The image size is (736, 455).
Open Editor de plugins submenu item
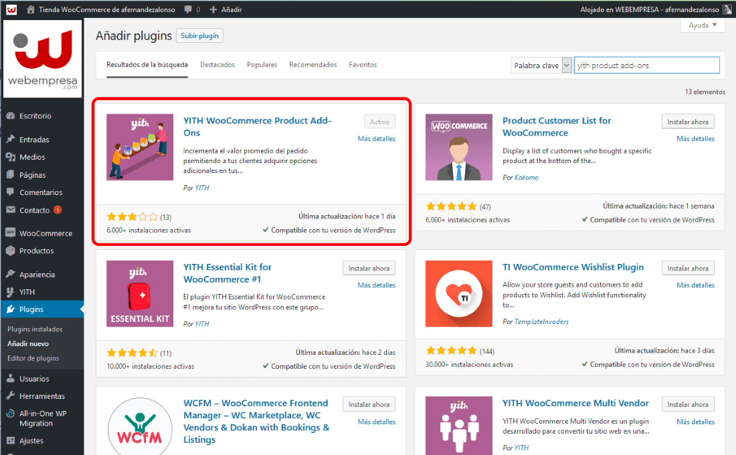33,358
